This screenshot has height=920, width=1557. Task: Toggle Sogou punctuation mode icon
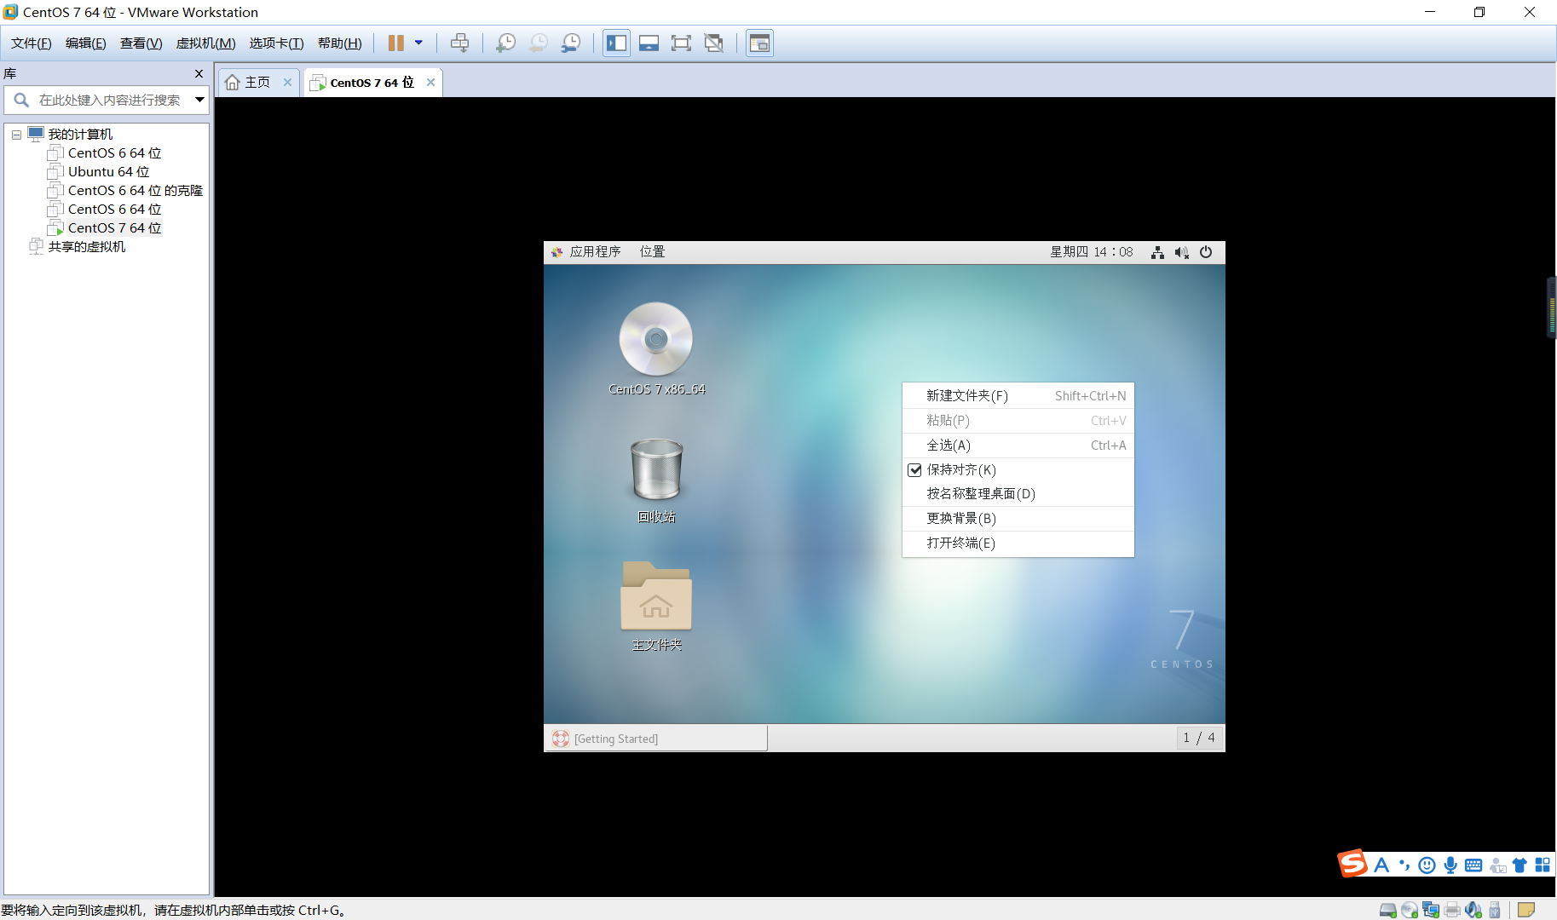[x=1404, y=865]
